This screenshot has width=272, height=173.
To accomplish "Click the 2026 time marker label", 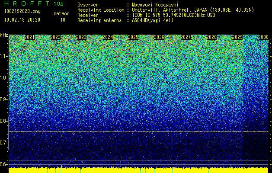I will click(x=159, y=37).
